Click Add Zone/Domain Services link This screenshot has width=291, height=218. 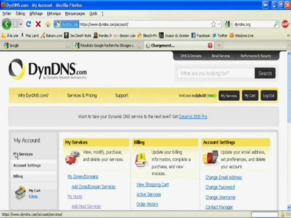pyautogui.click(x=93, y=187)
